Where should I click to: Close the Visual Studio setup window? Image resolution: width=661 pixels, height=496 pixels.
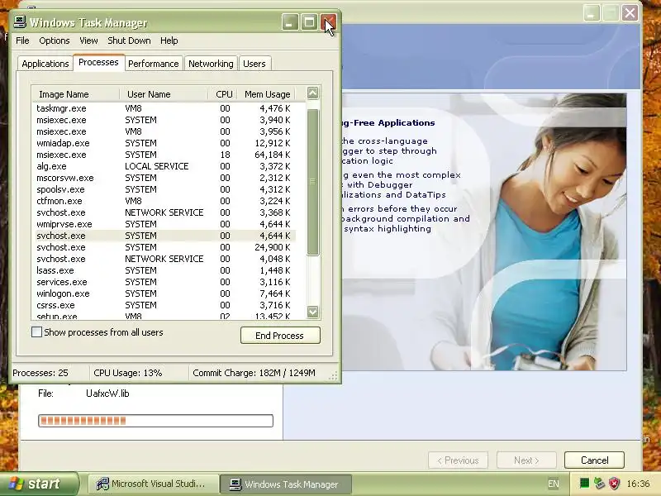[x=630, y=12]
